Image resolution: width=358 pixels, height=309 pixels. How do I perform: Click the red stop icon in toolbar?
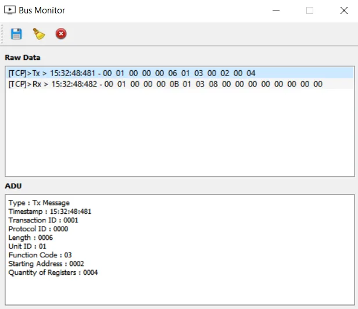tap(61, 34)
